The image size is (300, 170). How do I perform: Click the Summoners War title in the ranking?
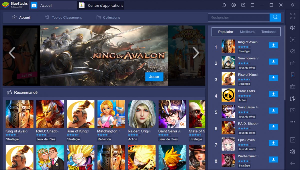pos(248,58)
